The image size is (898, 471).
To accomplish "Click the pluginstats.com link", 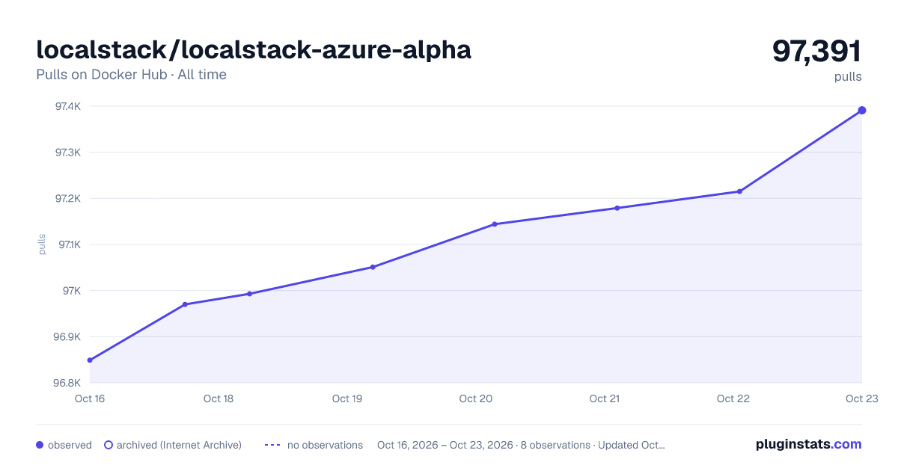I will click(x=808, y=444).
